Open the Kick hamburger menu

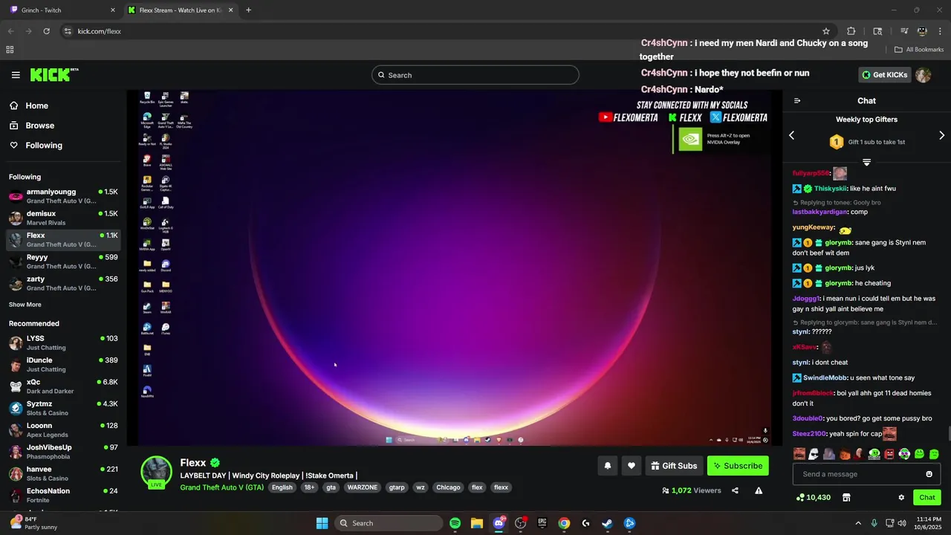point(16,75)
